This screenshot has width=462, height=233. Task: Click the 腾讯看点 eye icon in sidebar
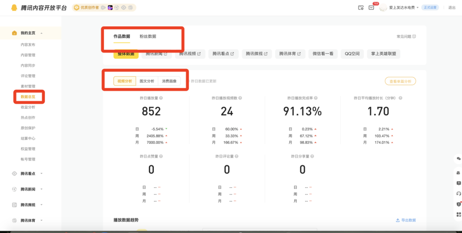click(14, 173)
